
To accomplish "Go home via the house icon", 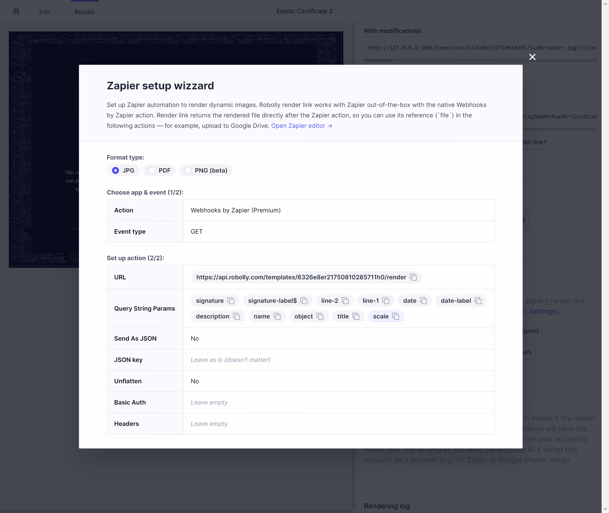I will (16, 11).
